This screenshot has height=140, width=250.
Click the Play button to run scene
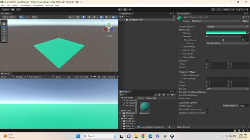point(120,9)
